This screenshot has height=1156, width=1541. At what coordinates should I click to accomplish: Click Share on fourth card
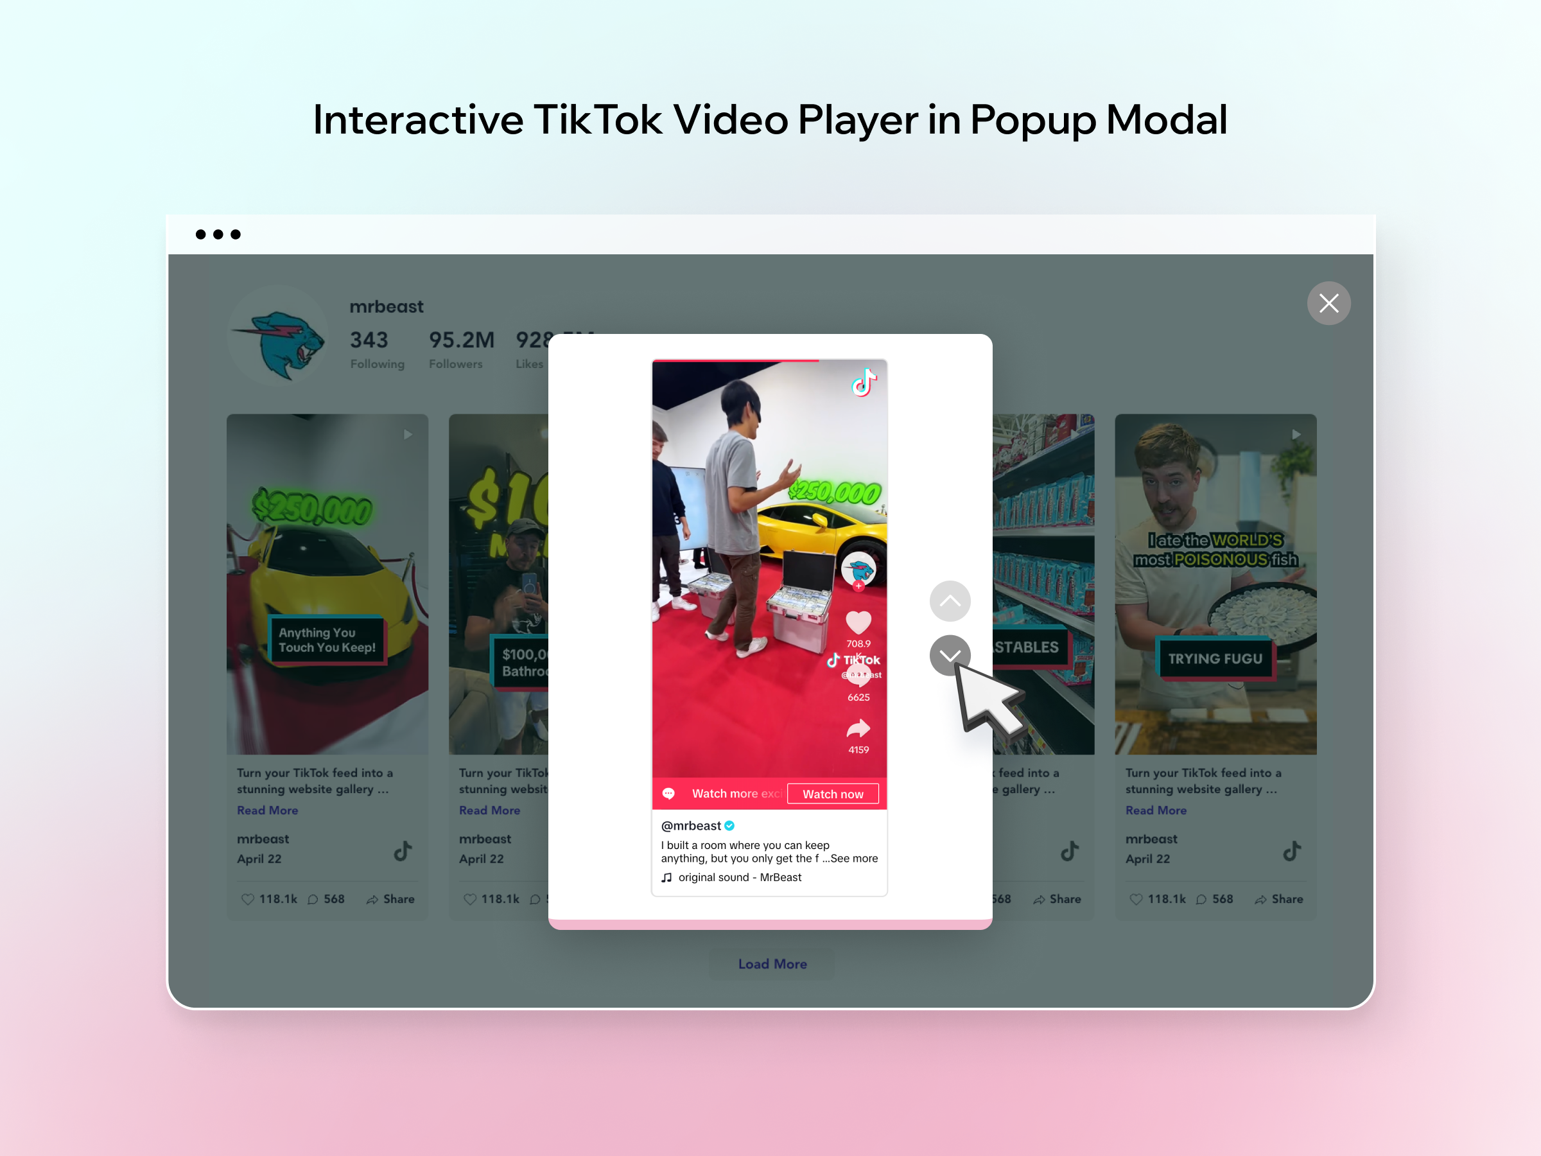(x=1057, y=899)
